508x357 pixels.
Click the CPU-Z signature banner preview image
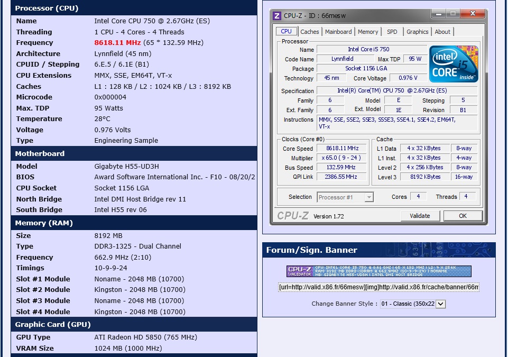click(x=378, y=271)
